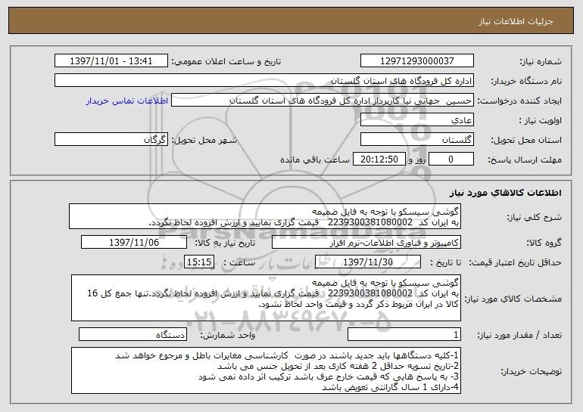
Task: Open the buyer contact info link اطلاعات تماس خریدار
Action: pos(127,101)
